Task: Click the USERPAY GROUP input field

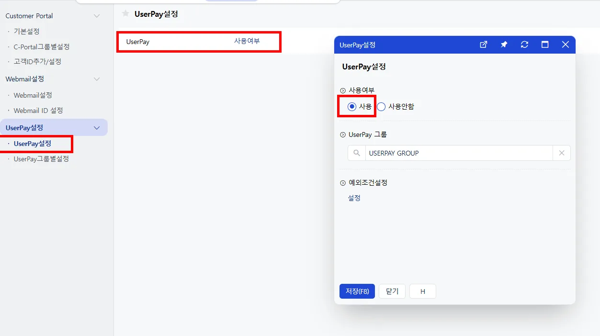Action: [459, 153]
